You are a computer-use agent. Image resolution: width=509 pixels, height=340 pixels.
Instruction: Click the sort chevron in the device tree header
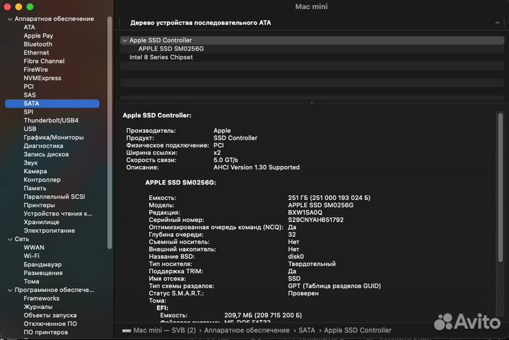[497, 23]
